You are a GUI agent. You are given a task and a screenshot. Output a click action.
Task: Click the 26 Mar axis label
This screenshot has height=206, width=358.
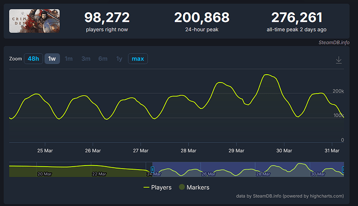pyautogui.click(x=93, y=150)
